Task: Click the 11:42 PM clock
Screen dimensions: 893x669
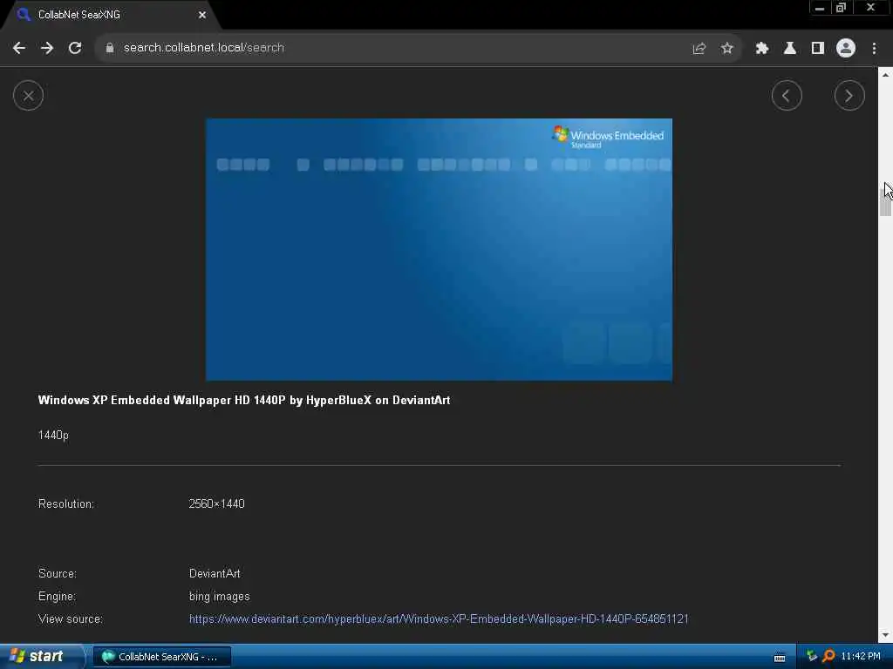Action: point(861,657)
